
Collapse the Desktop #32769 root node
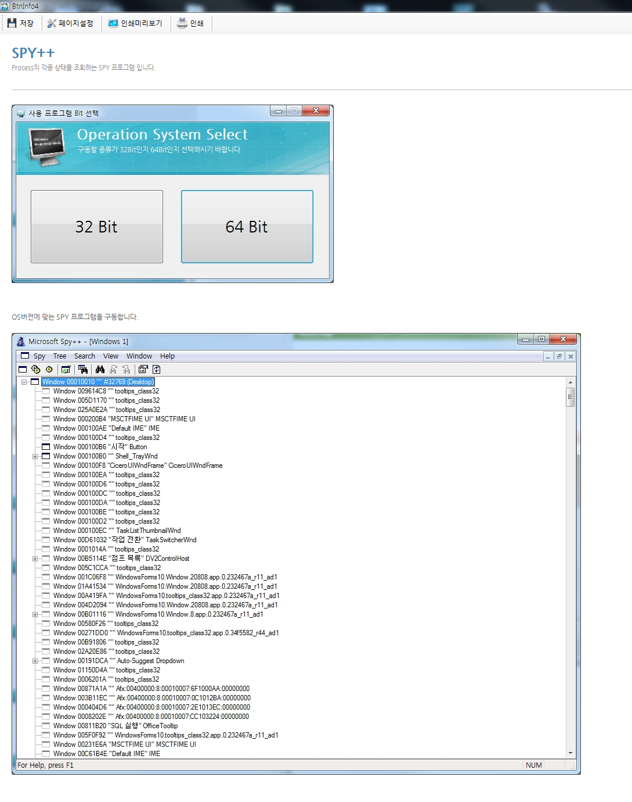click(x=24, y=382)
